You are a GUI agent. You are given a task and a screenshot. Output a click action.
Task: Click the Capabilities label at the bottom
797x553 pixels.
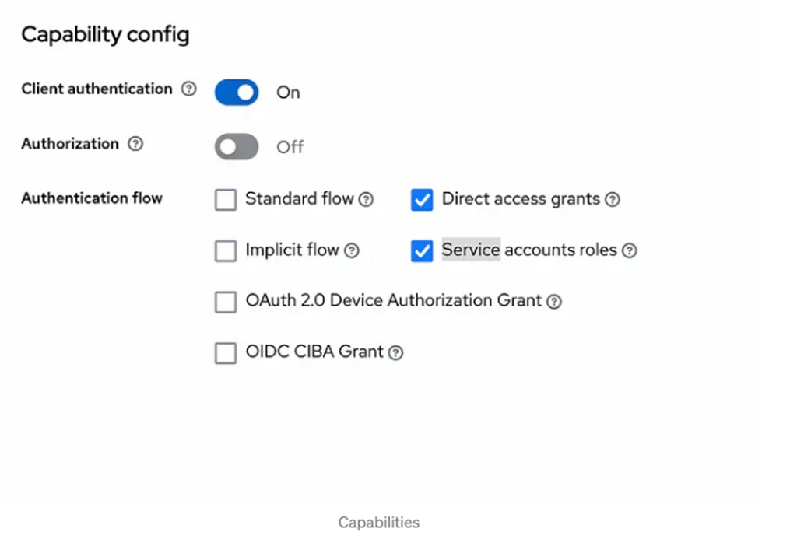378,522
